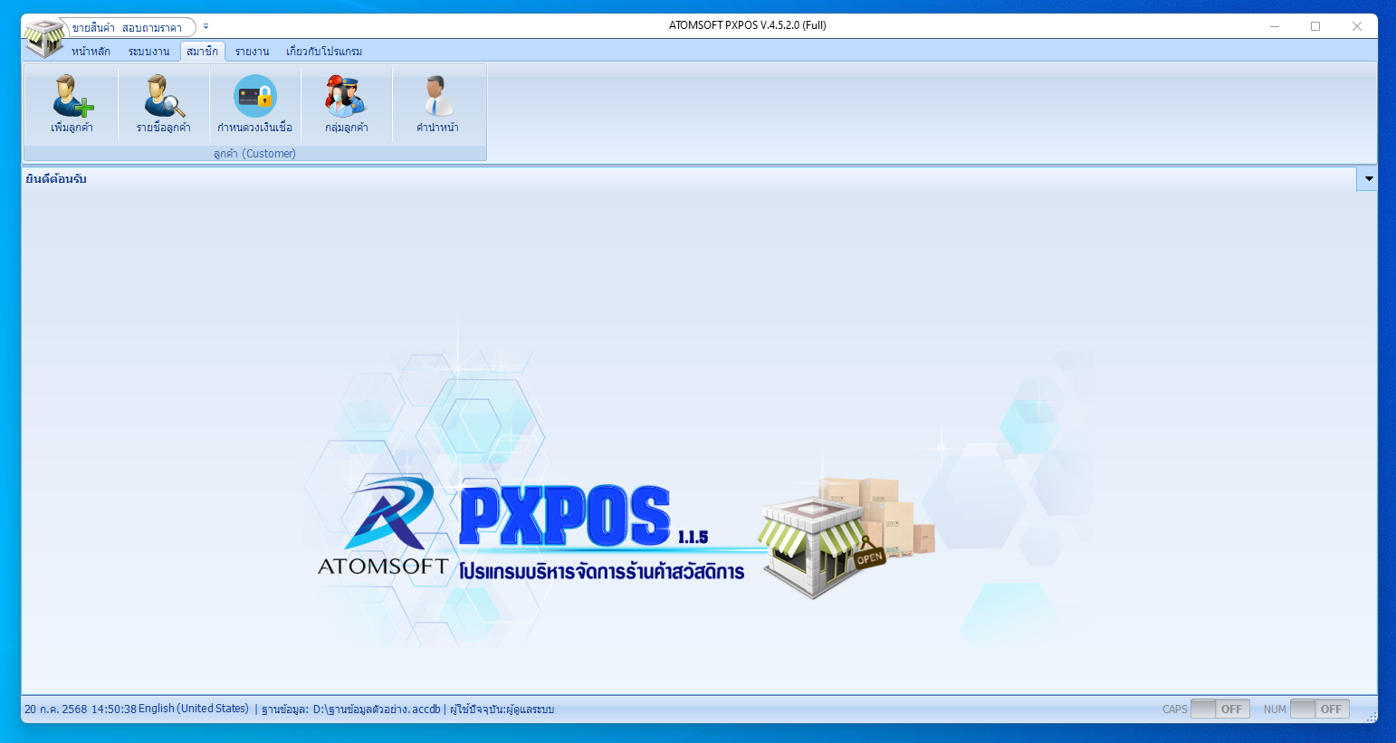Switch to the ระบบงาน tab
This screenshot has width=1396, height=743.
coord(148,52)
